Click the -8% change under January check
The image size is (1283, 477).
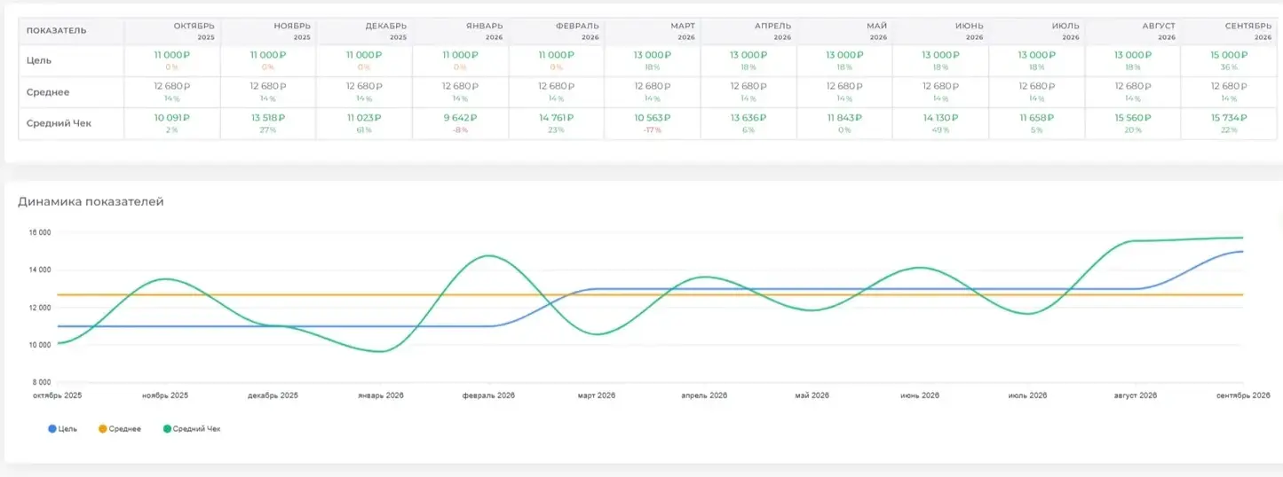[460, 129]
